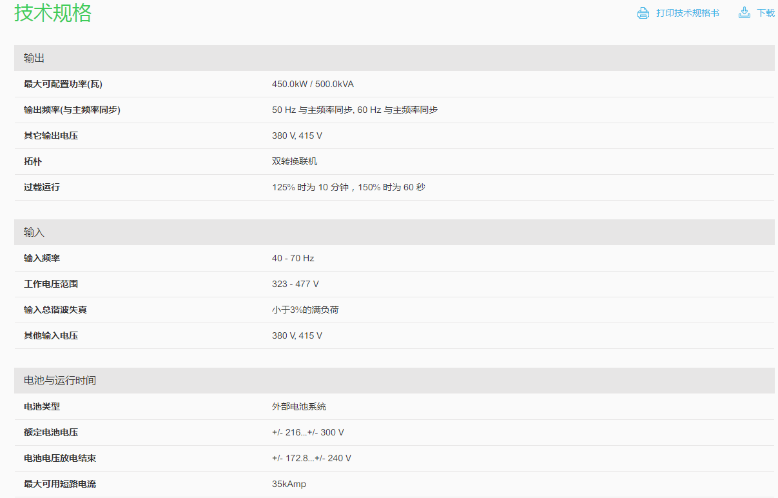Select the 输出频率(与主频率同步) label

pos(72,110)
